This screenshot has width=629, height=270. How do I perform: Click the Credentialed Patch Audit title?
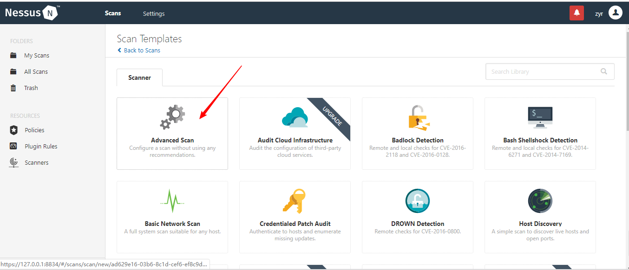295,224
